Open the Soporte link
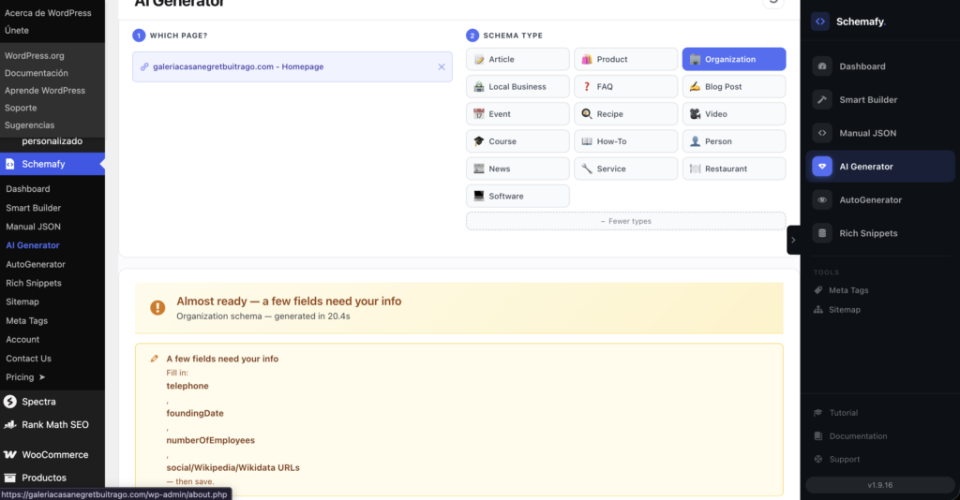Screen dimensions: 960x500 pos(21,108)
